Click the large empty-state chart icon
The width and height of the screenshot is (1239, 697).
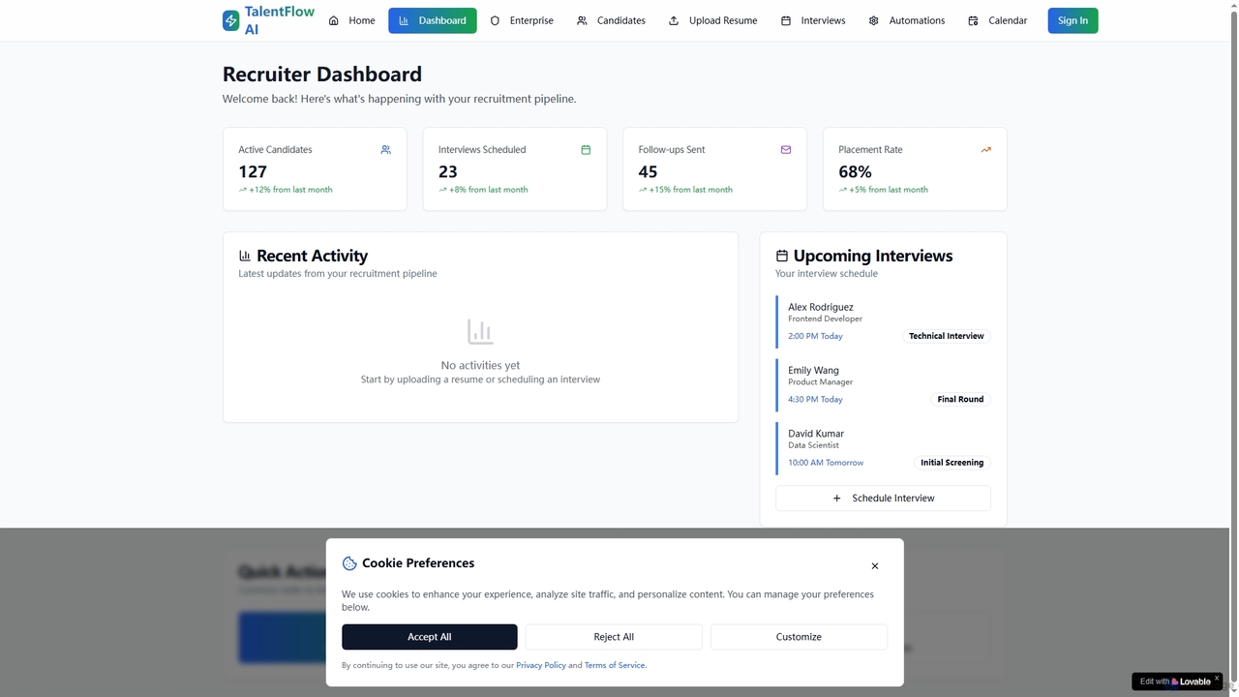480,331
